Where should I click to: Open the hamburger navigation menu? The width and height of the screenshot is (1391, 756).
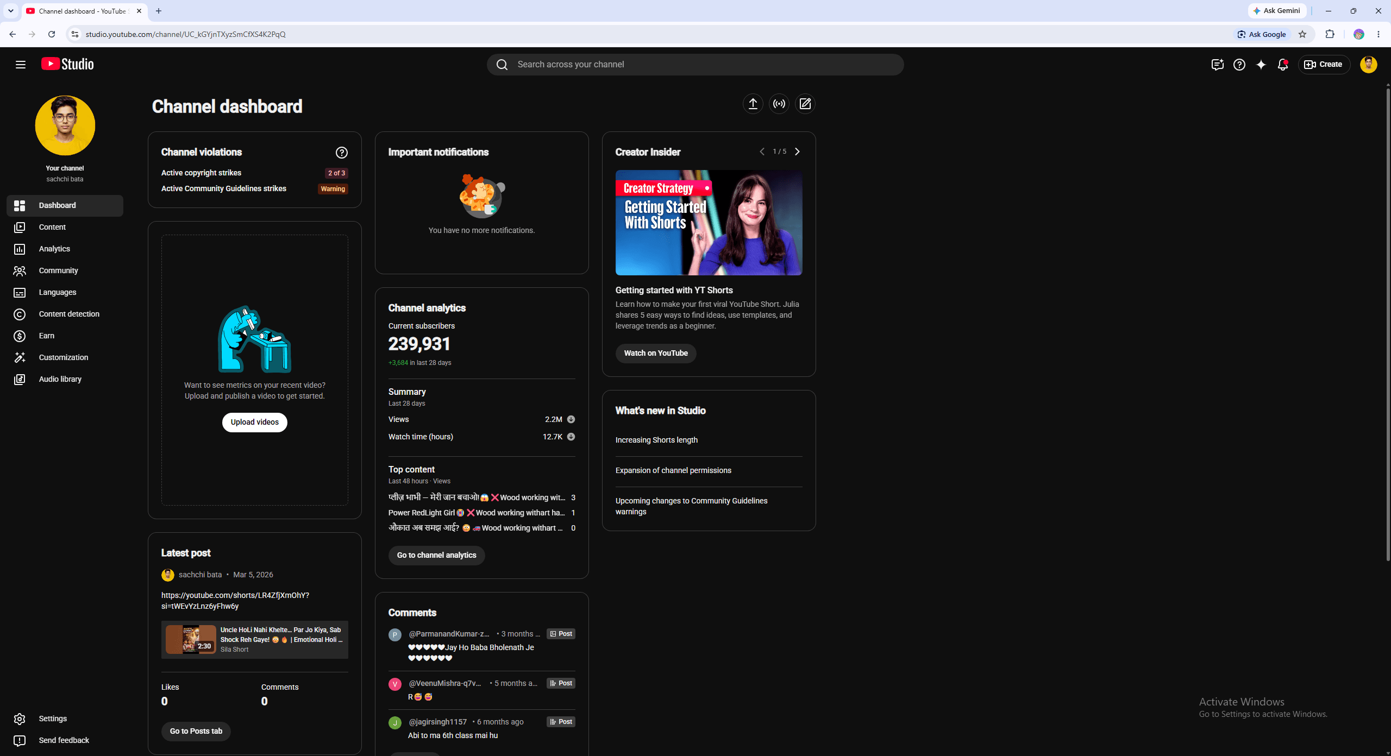[21, 65]
